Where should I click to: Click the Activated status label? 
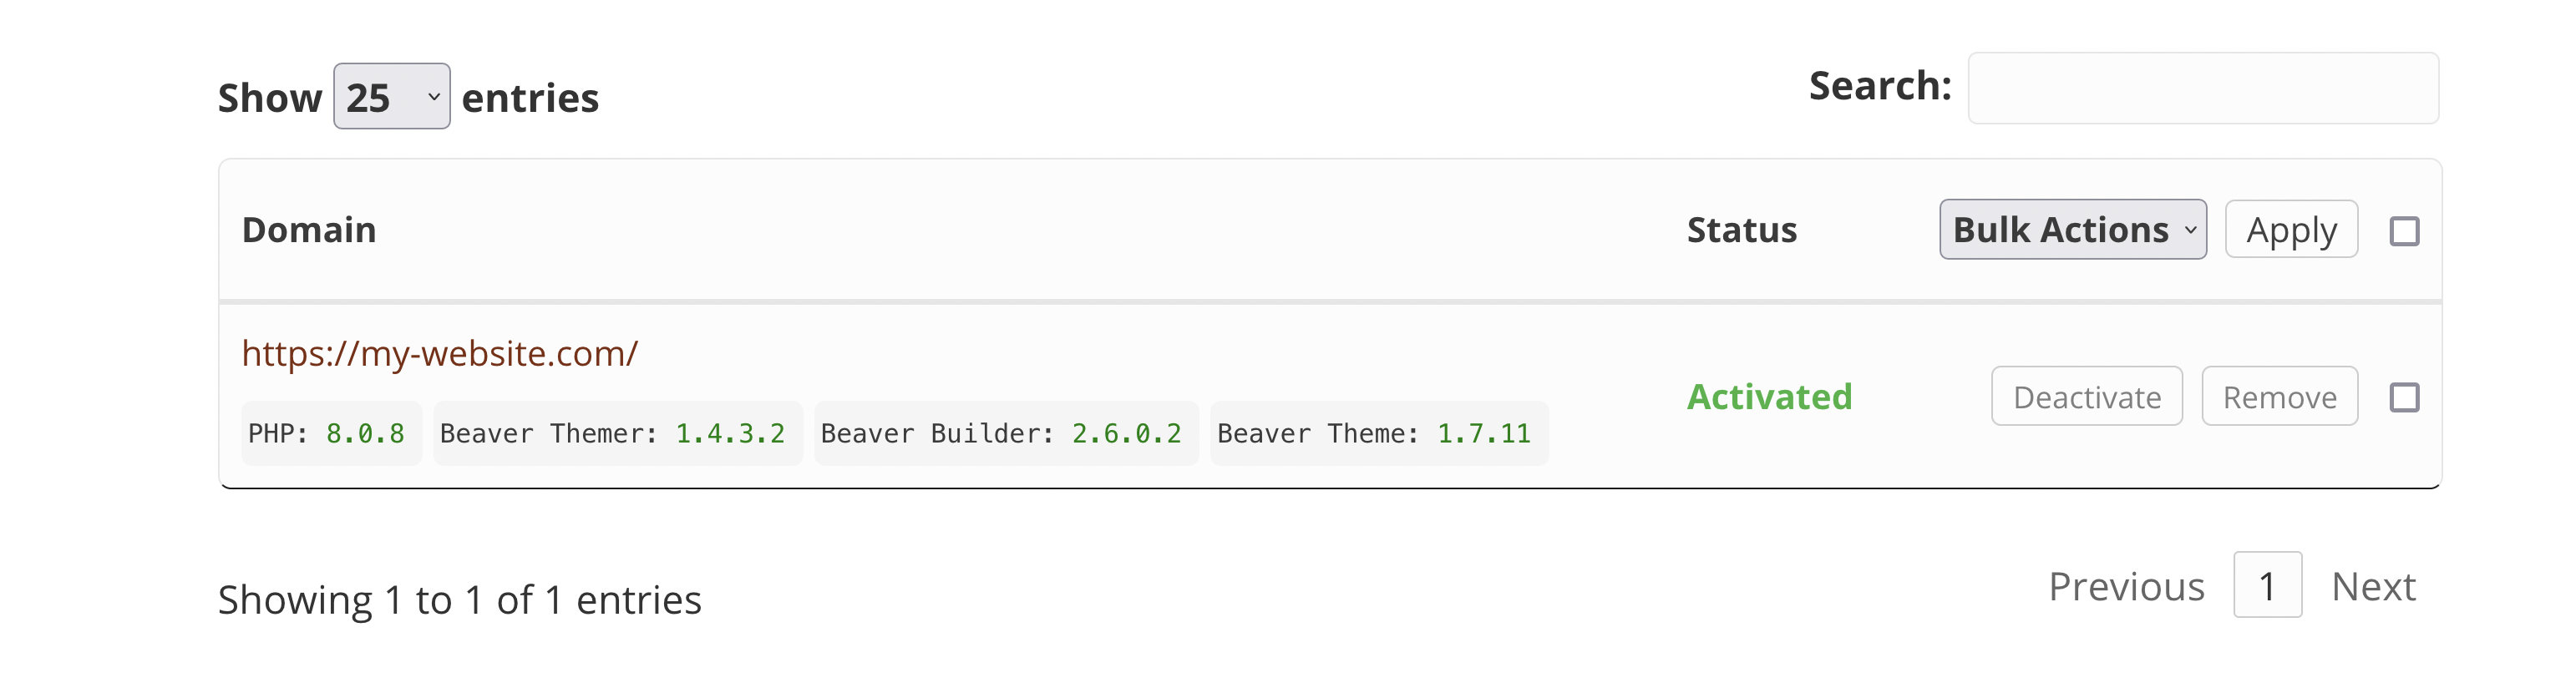pyautogui.click(x=1770, y=396)
